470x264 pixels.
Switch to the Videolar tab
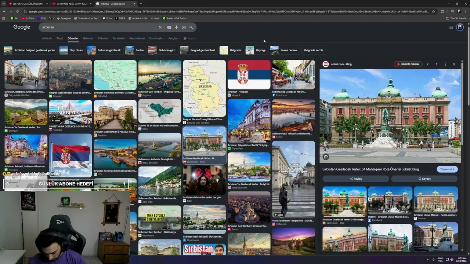(x=103, y=38)
